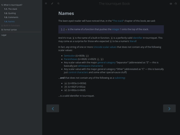
Task: Click the '2. Built-in functions' draft chapter
Action: [11, 25]
